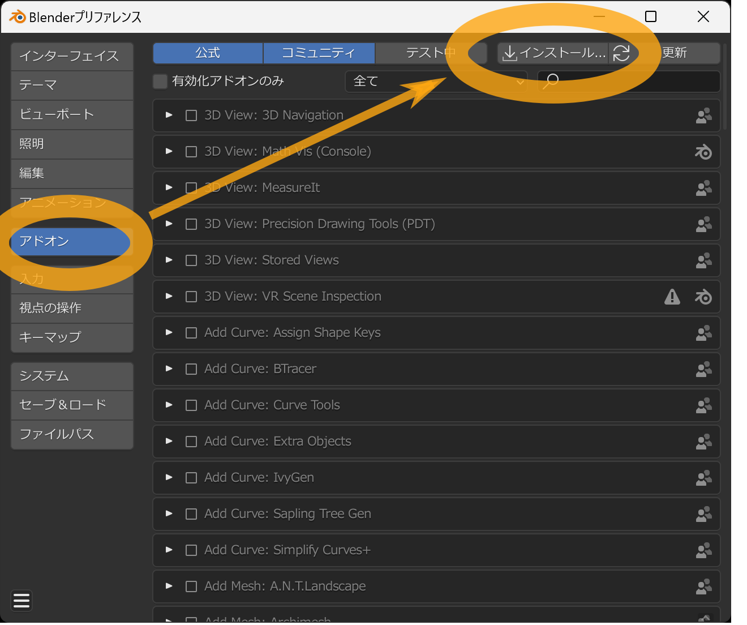Enable the Curve Tools add-on checkbox
Image resolution: width=747 pixels, height=625 pixels.
[x=191, y=405]
